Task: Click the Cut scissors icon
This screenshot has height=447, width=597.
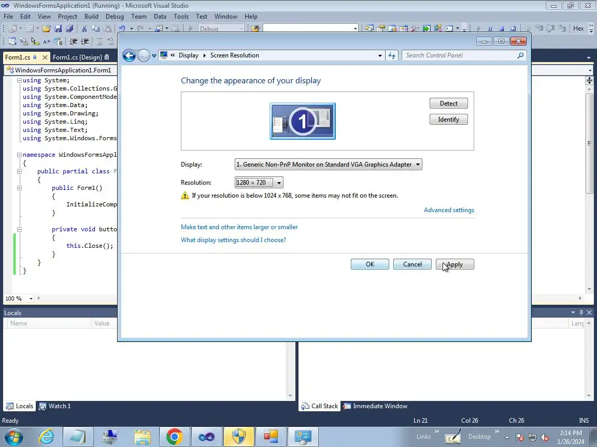Action: tap(84, 28)
